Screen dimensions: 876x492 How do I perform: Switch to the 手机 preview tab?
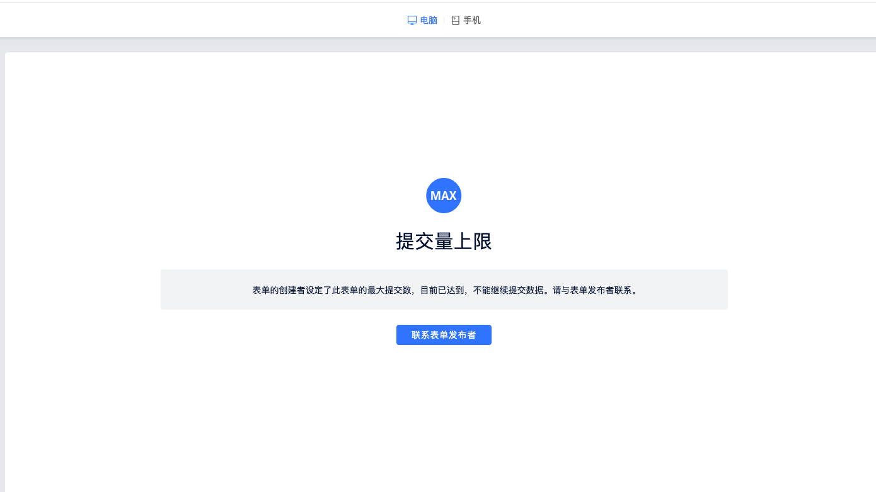pyautogui.click(x=472, y=20)
